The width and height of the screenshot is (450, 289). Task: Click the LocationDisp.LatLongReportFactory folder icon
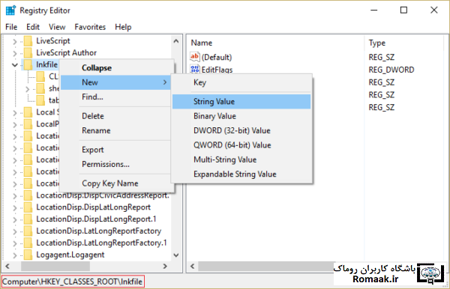click(28, 231)
